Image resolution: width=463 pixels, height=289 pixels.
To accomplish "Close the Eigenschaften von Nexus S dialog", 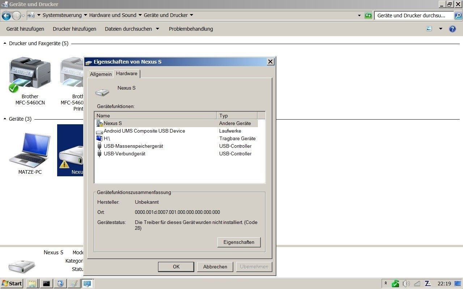I will tap(270, 62).
